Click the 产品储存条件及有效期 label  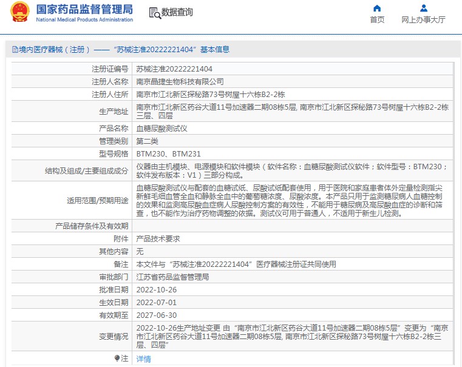(92, 226)
